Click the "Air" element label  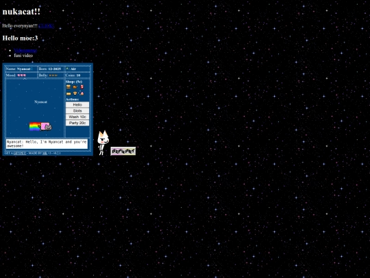(73, 69)
